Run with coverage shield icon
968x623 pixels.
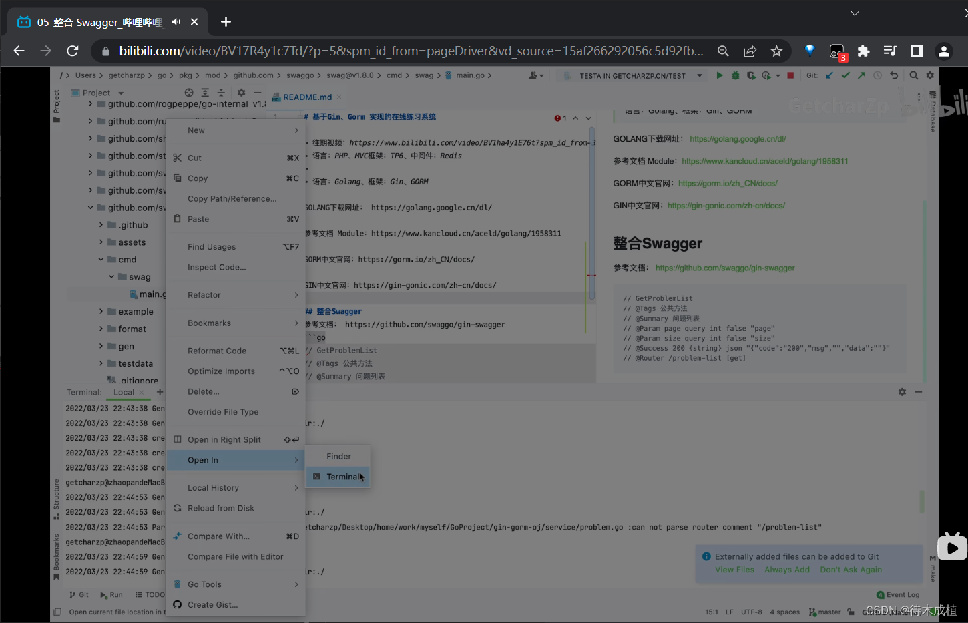(x=751, y=75)
